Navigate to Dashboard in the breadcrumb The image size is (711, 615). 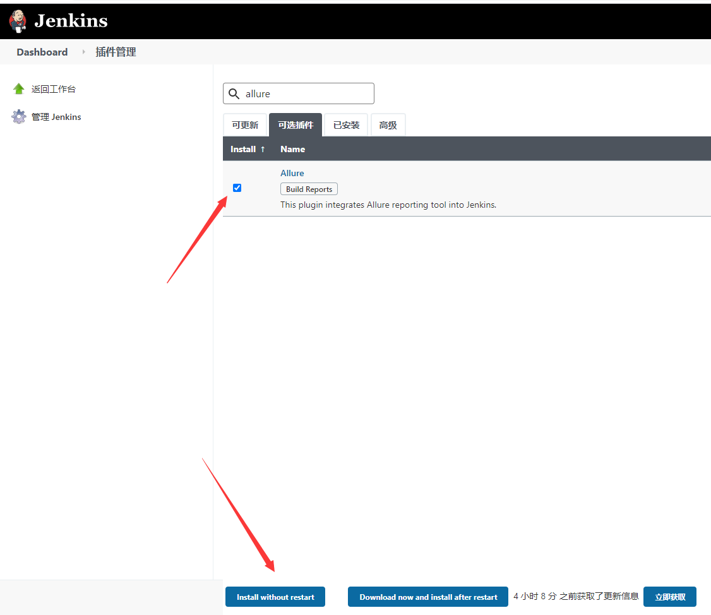42,52
